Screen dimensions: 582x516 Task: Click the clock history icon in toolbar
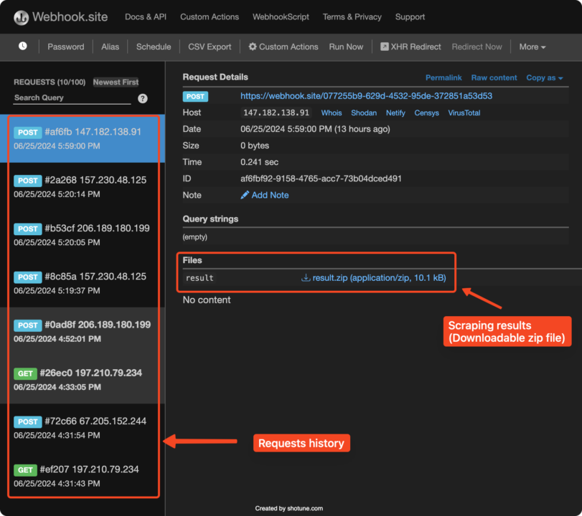[x=23, y=46]
